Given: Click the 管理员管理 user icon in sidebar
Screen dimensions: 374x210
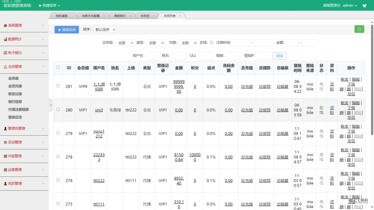Looking at the screenshot, I should click(5, 129).
